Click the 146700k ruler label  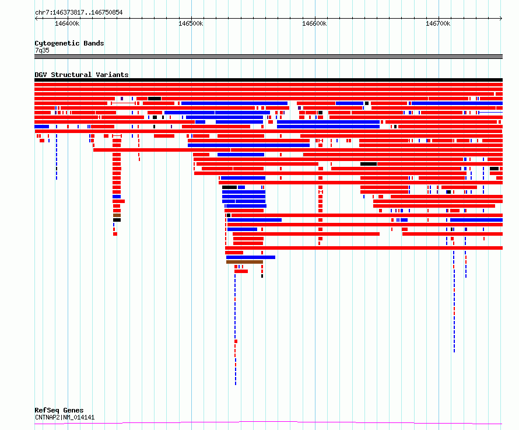[x=438, y=23]
